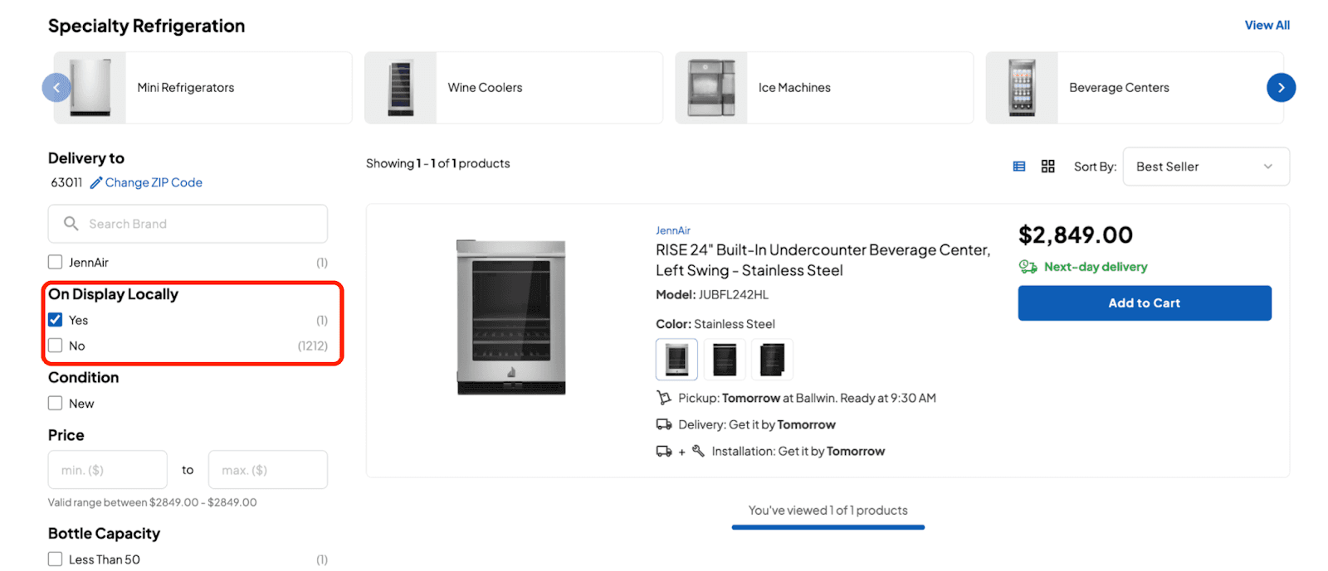
Task: Click the pickup cart icon near Ballwin
Action: click(x=663, y=398)
